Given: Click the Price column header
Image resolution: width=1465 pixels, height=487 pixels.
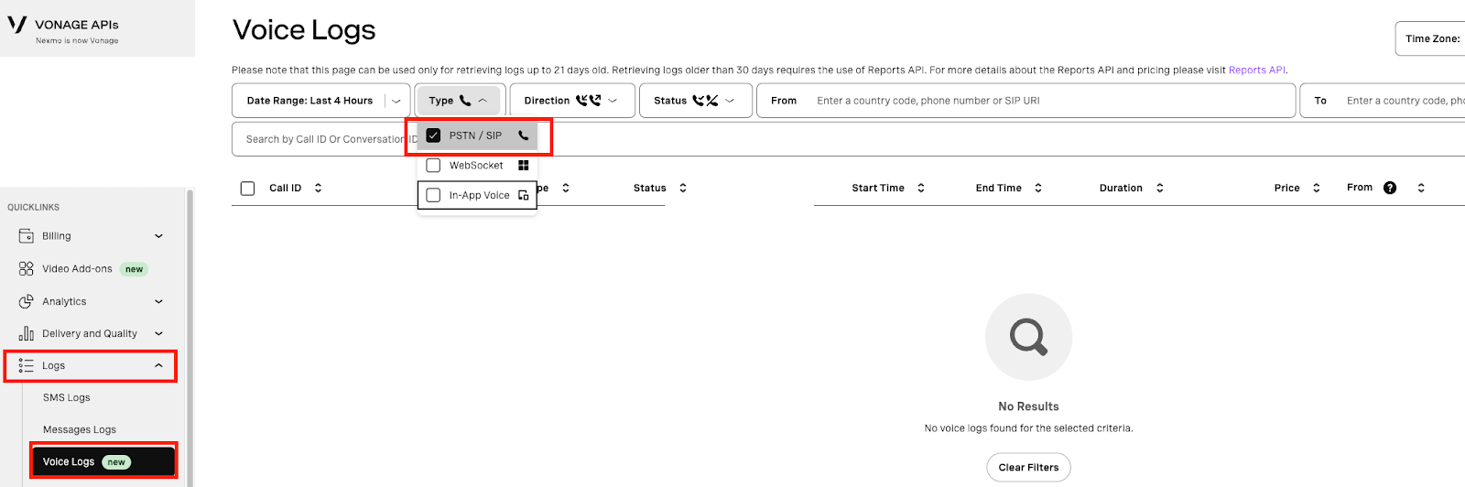Looking at the screenshot, I should [x=1286, y=188].
